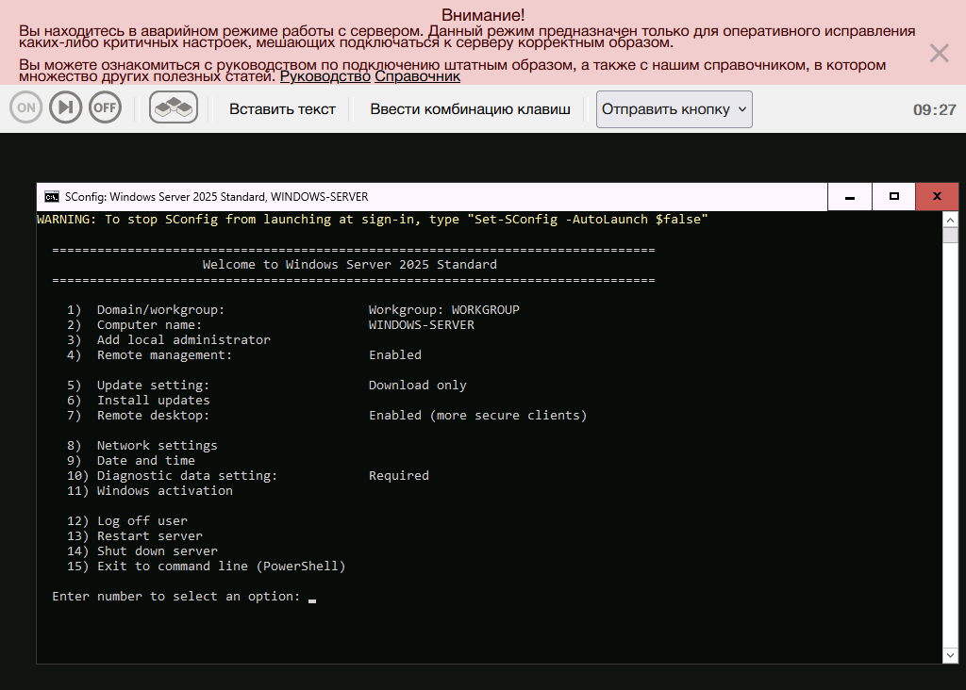Click the "Enter number to select" prompt
The height and width of the screenshot is (690, 966).
(x=176, y=597)
